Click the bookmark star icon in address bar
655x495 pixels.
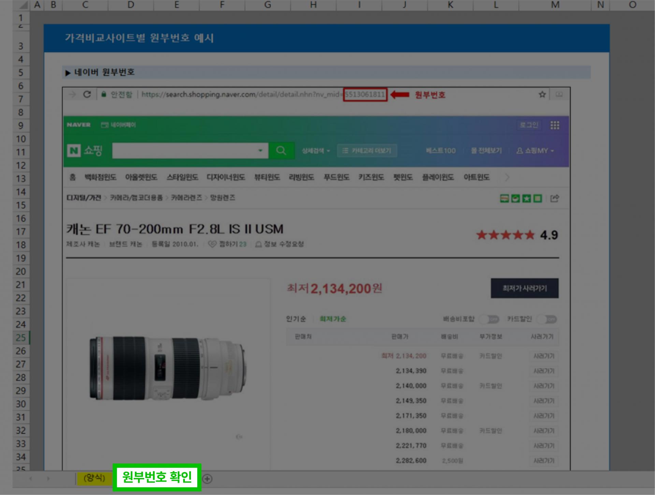[542, 94]
